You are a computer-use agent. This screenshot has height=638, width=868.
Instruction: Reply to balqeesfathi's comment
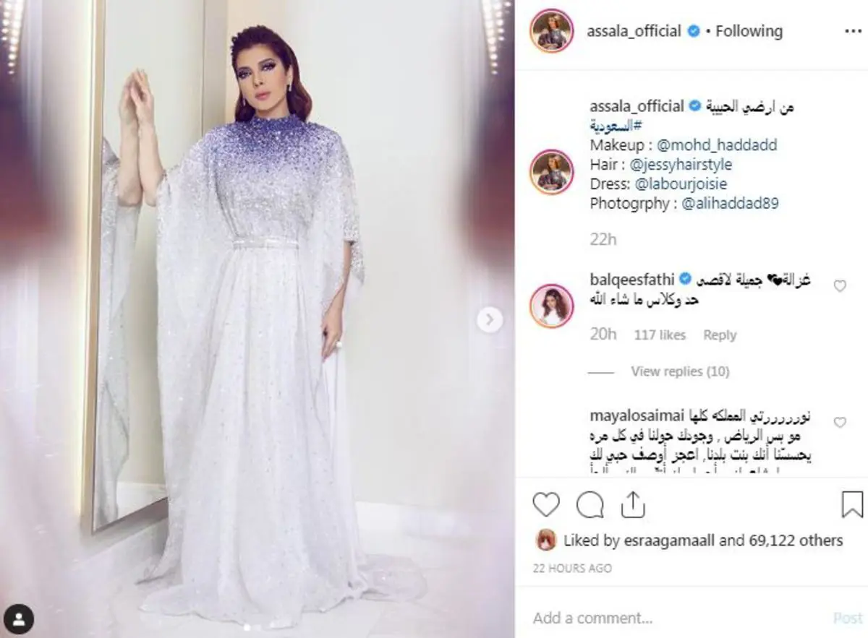point(720,335)
